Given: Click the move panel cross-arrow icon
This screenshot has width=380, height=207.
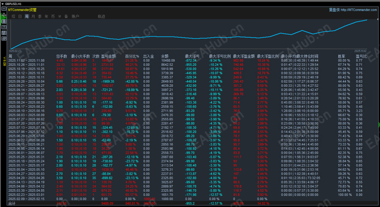Looking at the screenshot, I should (x=4, y=16).
